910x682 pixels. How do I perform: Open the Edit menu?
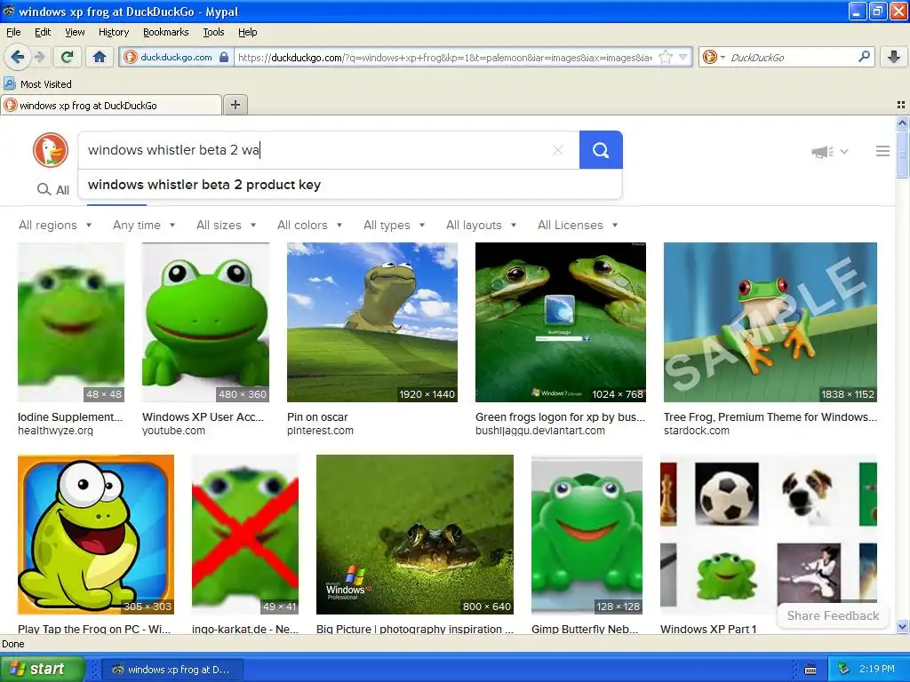(43, 32)
